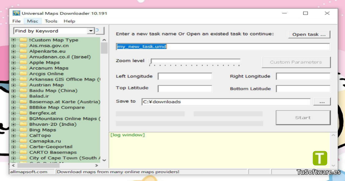Open the File menu
This screenshot has width=345, height=181.
pyautogui.click(x=16, y=21)
